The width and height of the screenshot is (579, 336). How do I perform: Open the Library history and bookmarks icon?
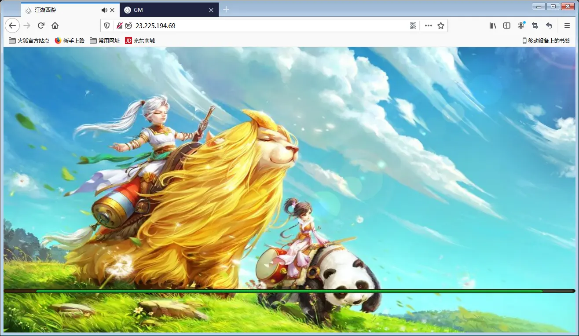(x=493, y=26)
